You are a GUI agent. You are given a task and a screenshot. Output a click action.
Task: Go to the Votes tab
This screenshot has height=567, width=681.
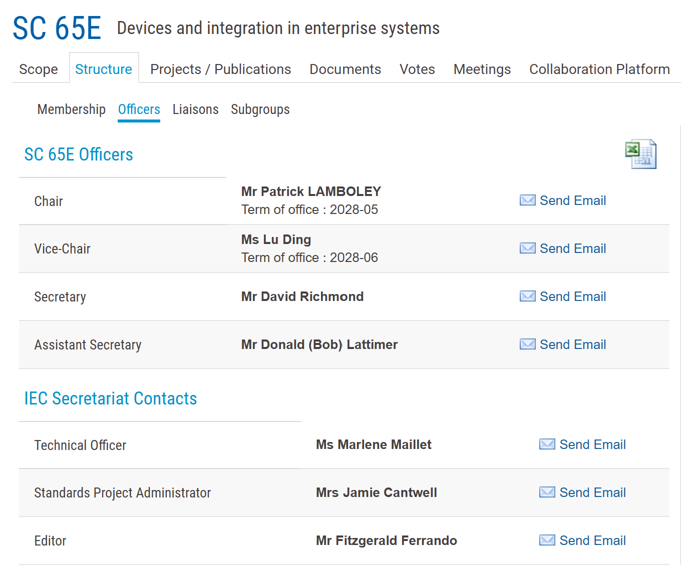[x=417, y=69]
